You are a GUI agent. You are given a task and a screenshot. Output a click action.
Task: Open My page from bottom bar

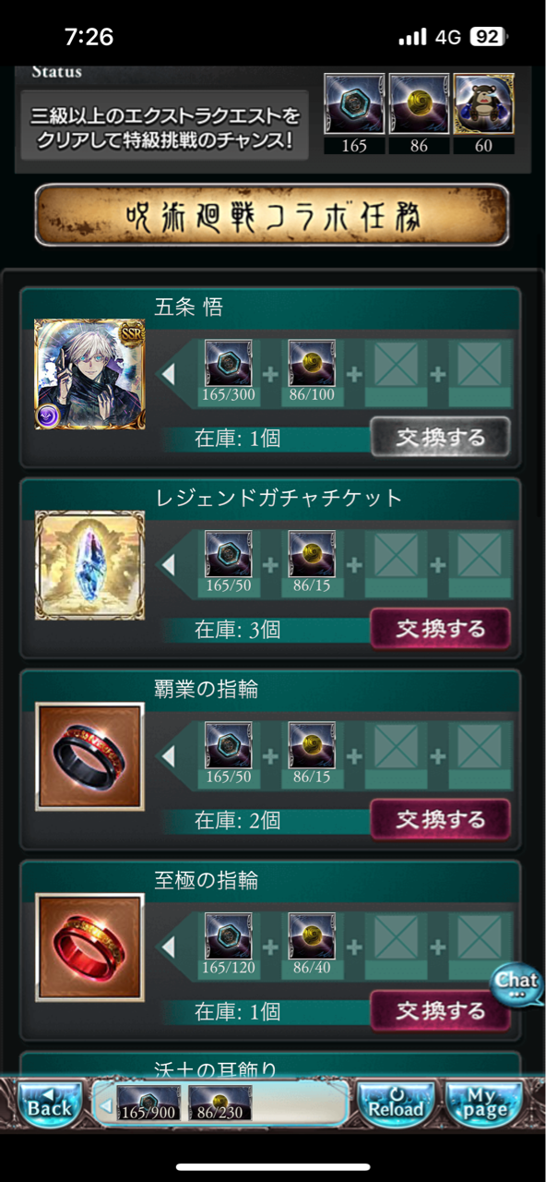tap(483, 1102)
